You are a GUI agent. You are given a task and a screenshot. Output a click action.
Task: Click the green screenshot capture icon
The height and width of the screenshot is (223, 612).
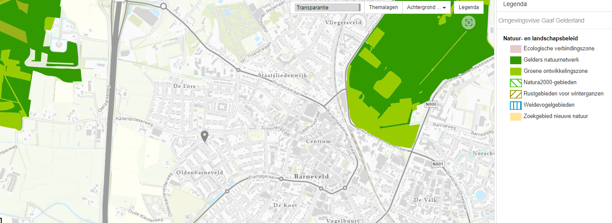click(468, 23)
